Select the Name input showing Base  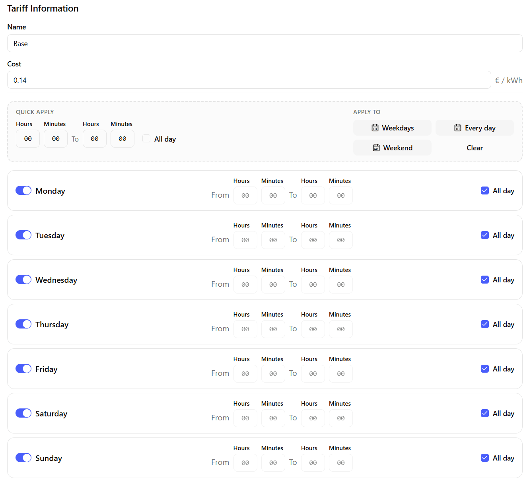click(x=264, y=43)
